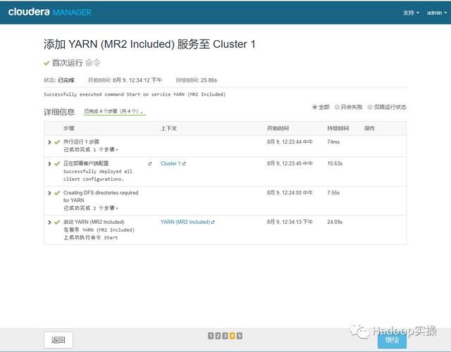
Task: Expand the 启动 YARN (MR2 Included) row
Action: (49, 222)
